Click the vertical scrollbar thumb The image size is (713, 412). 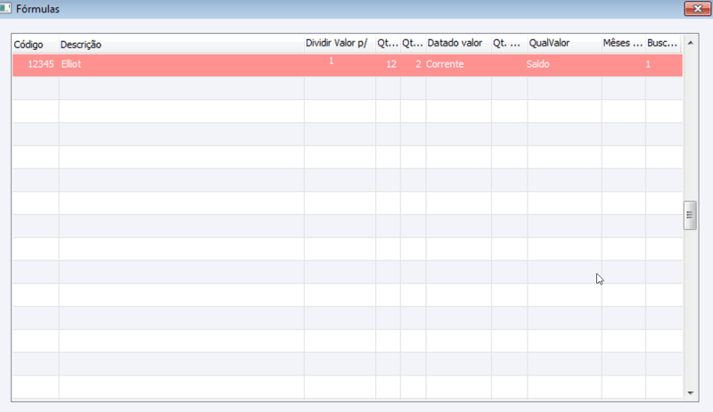tap(690, 215)
